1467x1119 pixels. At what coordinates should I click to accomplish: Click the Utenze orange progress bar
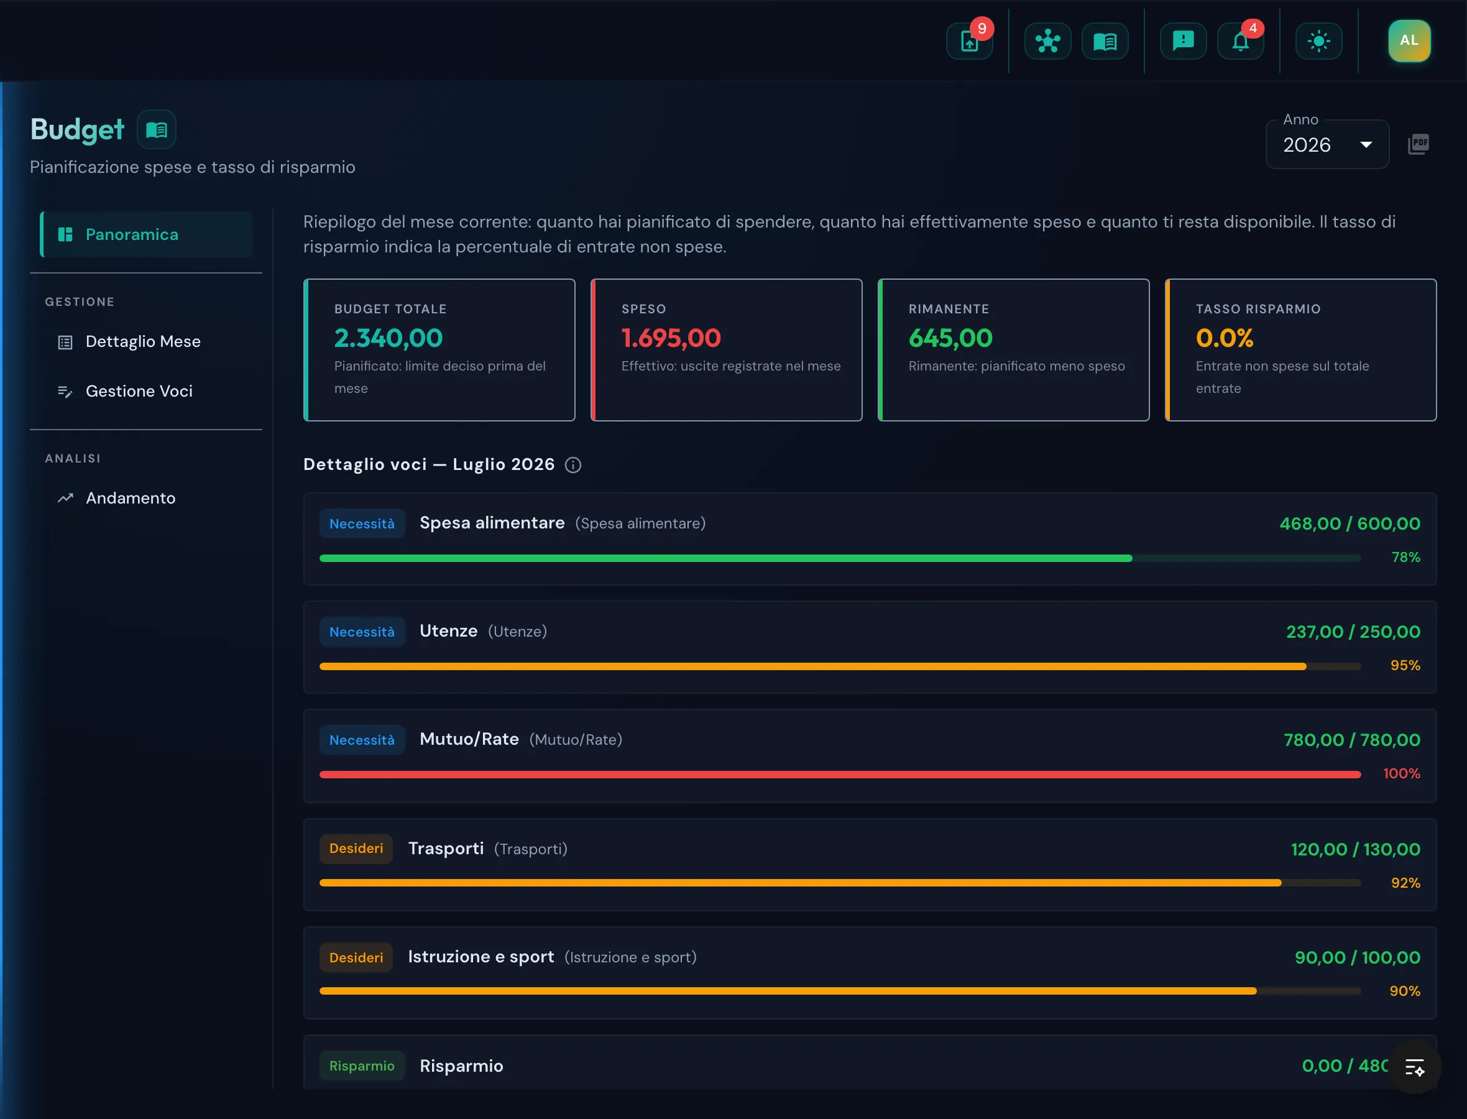tap(840, 666)
